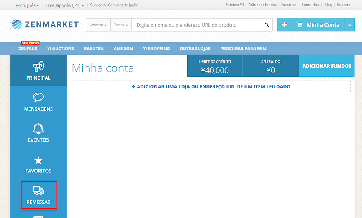Open Eventos in the sidebar

(38, 133)
